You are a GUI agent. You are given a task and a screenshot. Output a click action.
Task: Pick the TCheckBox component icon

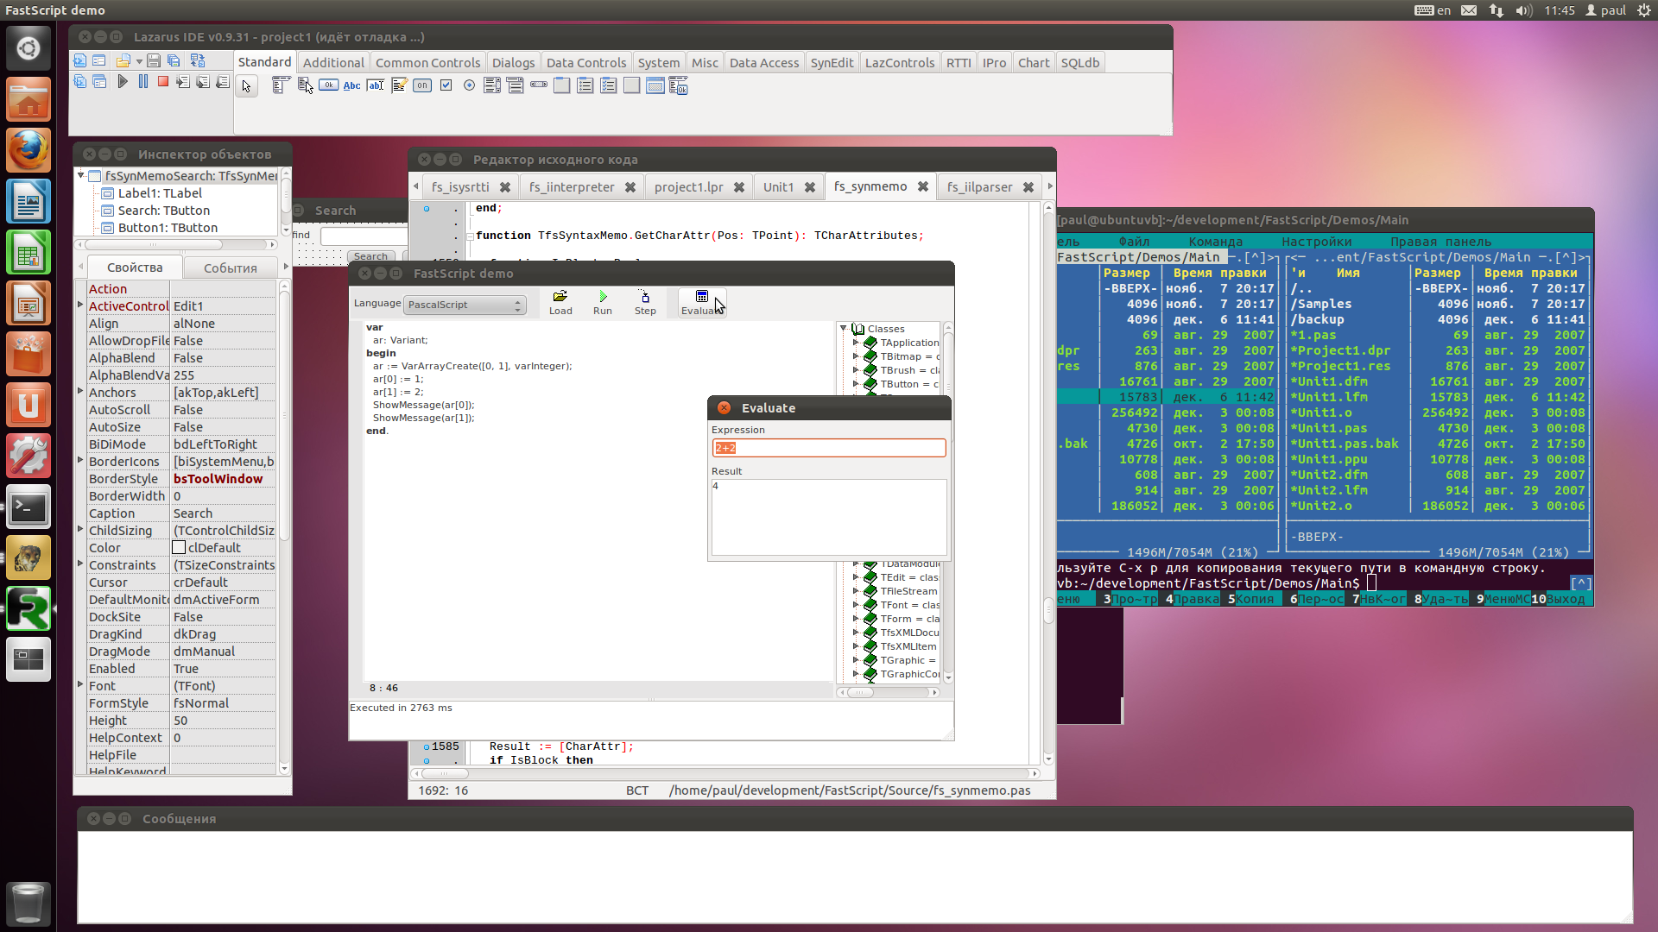tap(446, 85)
